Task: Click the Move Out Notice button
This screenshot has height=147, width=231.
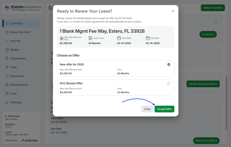Action: pos(206,141)
